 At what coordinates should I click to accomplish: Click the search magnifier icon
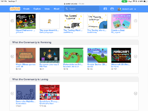click(x=67, y=9)
